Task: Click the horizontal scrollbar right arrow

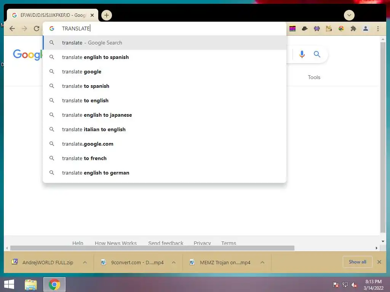Action: (377, 248)
